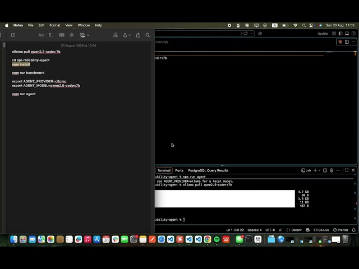Add a new terminal with plus
This screenshot has width=359, height=269.
click(x=315, y=170)
